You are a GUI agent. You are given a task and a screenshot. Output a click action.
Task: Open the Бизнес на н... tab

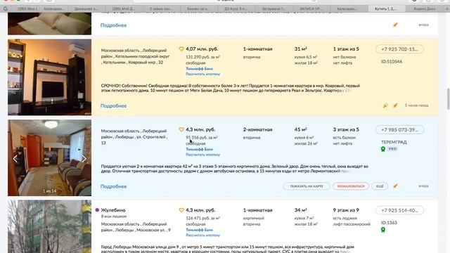pyautogui.click(x=198, y=9)
